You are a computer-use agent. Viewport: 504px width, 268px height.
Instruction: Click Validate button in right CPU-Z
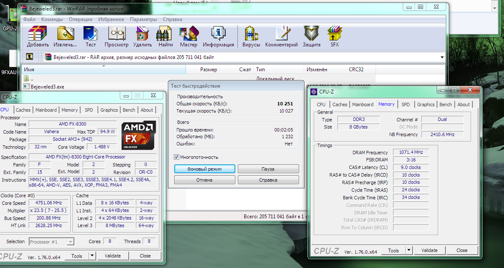(x=429, y=250)
